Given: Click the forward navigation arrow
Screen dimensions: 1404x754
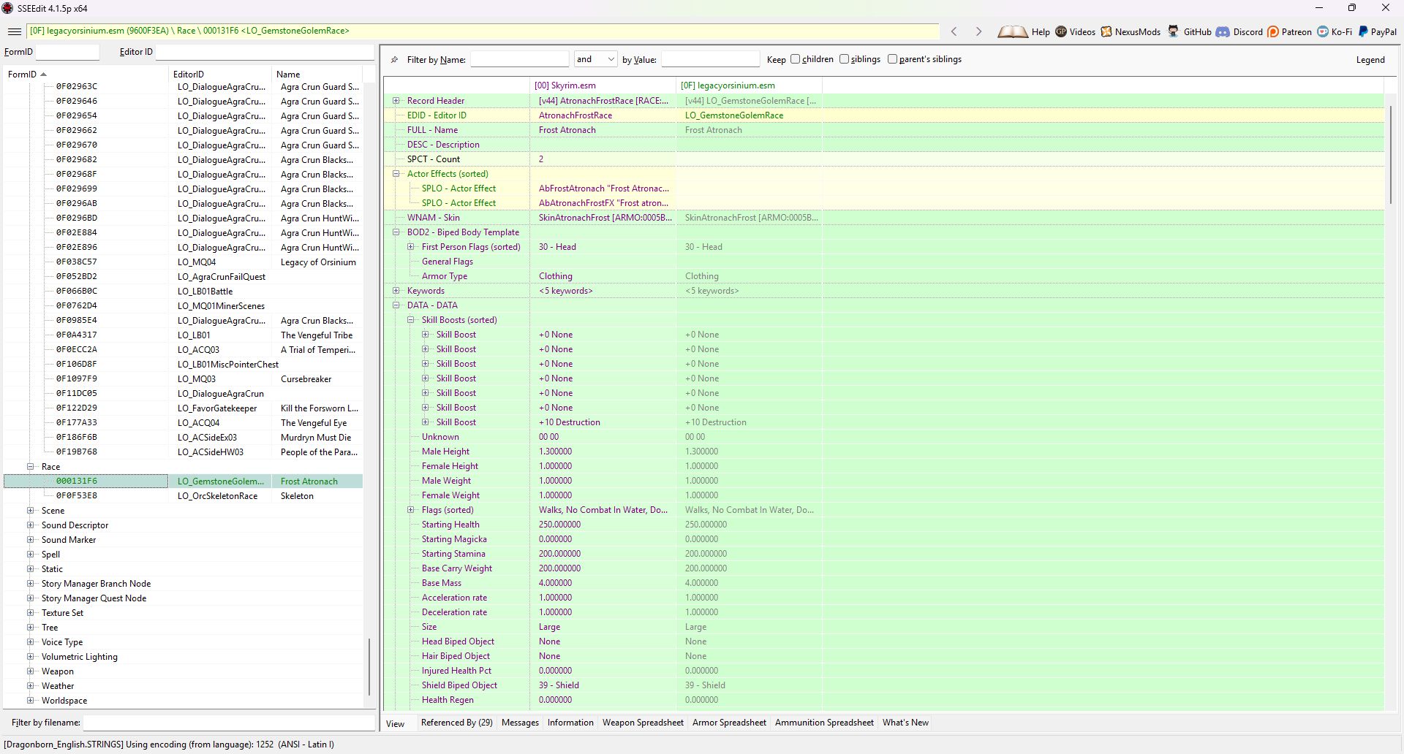Looking at the screenshot, I should tap(978, 31).
